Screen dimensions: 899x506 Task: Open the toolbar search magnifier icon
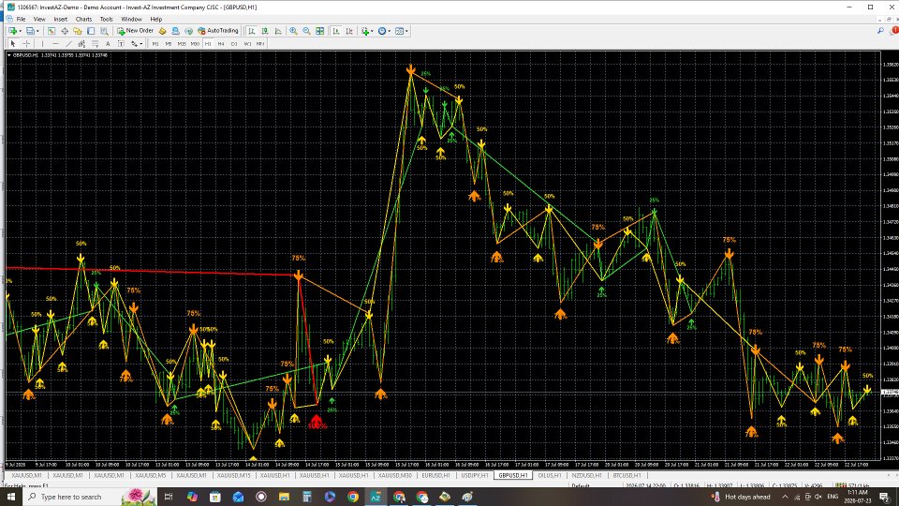(x=880, y=31)
